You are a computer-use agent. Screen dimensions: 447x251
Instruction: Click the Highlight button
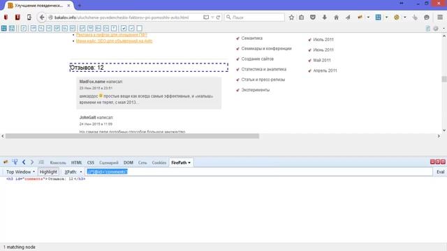48,172
